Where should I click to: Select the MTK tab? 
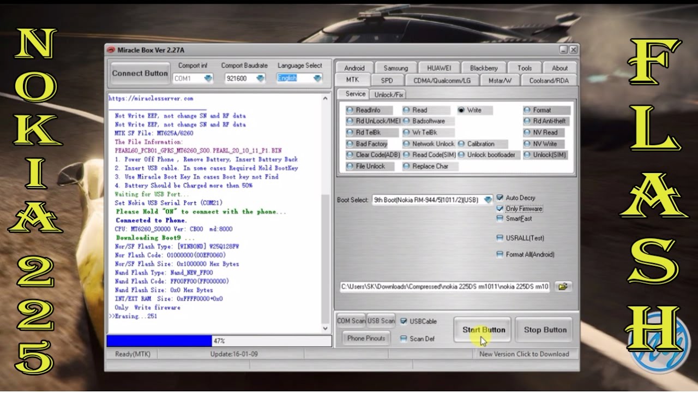coord(352,80)
